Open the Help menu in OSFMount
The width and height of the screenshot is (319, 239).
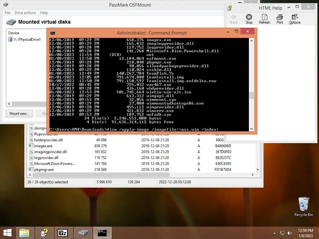tap(44, 12)
